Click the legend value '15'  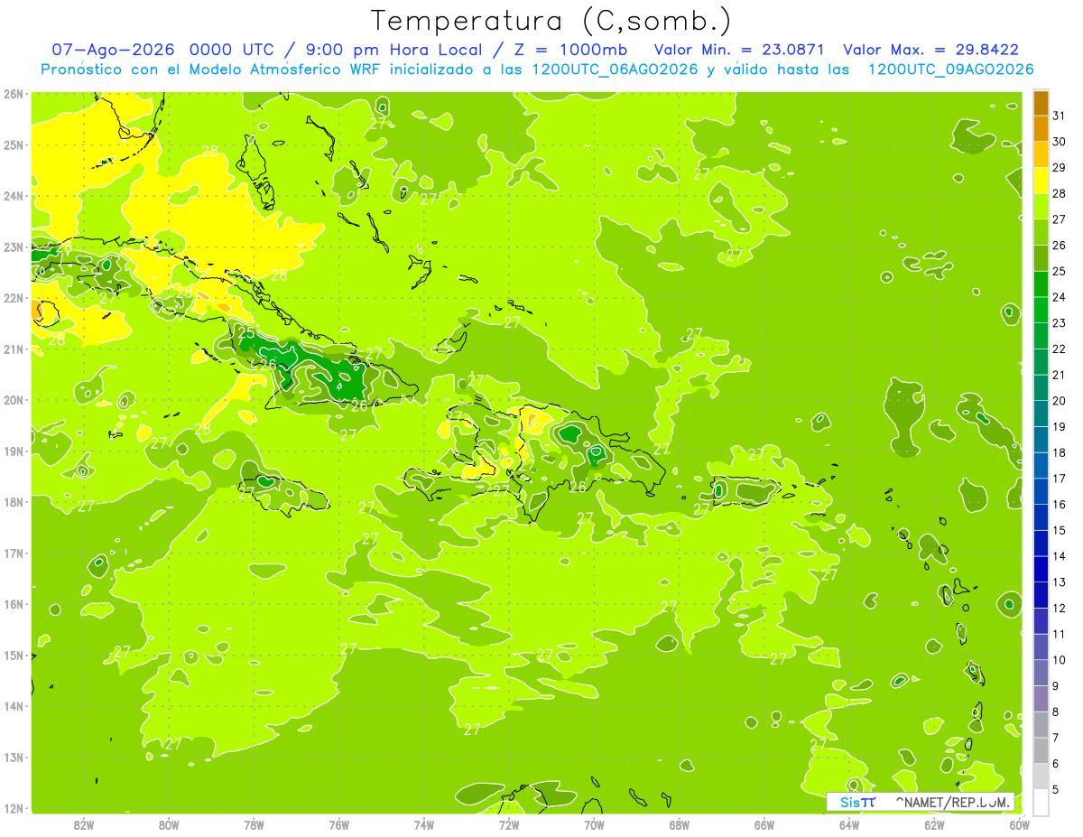[1060, 530]
